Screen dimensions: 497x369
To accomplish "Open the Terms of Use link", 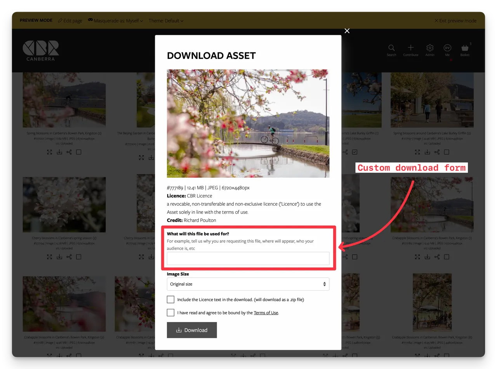I will [266, 312].
